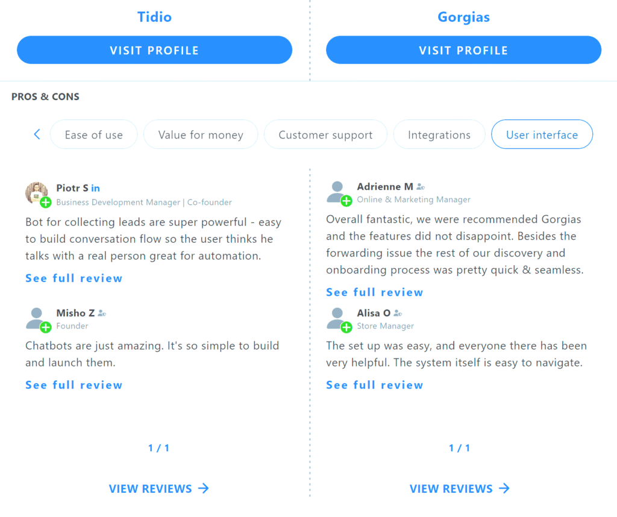
Task: Click the verified-user icon next to Adrienne M
Action: coord(421,187)
